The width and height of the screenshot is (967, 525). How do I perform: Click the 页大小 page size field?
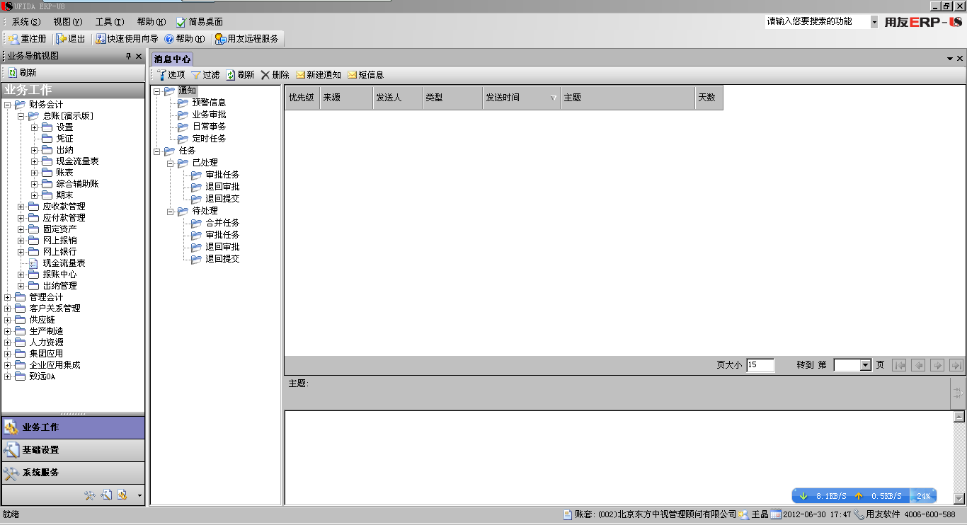(x=760, y=365)
